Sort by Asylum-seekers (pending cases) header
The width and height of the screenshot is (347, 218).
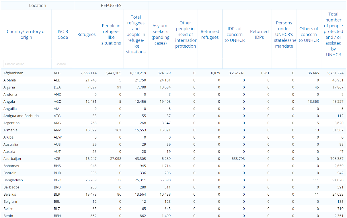pos(160,34)
